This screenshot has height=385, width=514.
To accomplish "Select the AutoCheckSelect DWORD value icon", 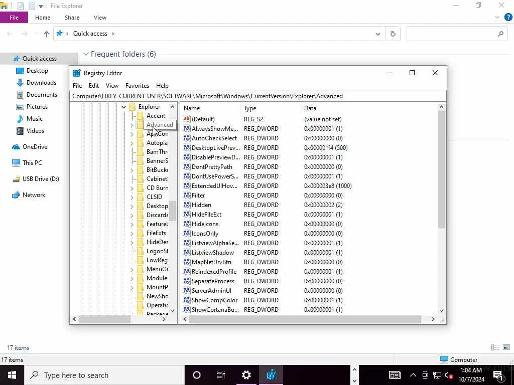I will point(187,138).
